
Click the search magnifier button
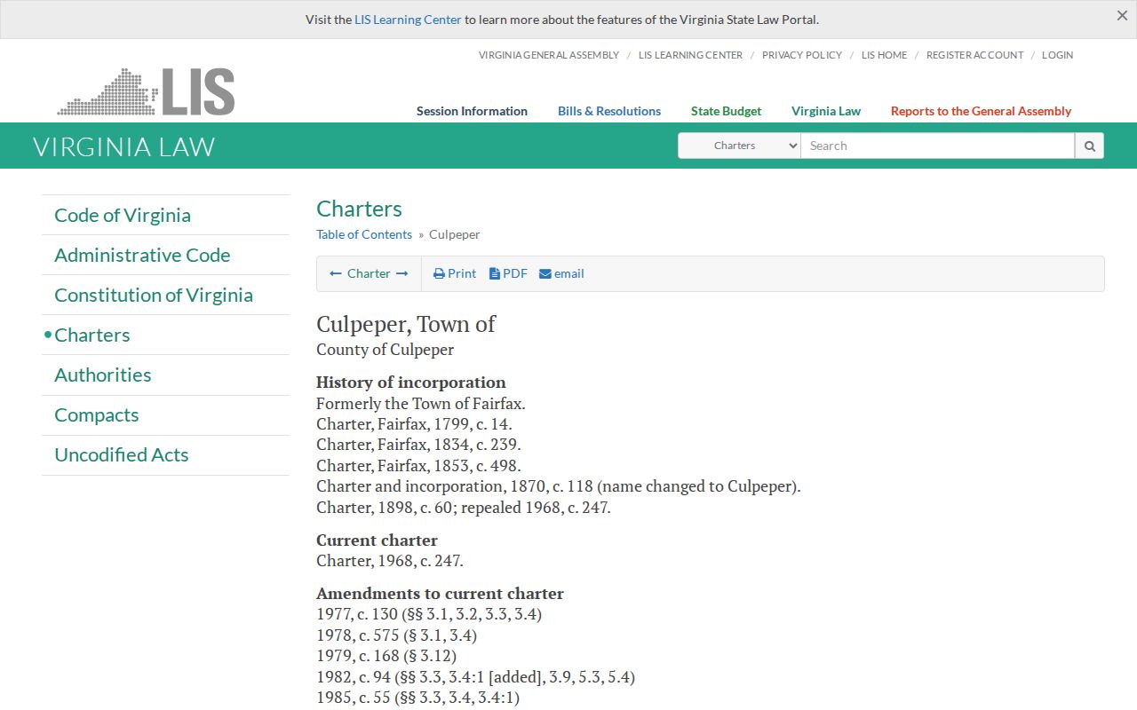pos(1089,146)
